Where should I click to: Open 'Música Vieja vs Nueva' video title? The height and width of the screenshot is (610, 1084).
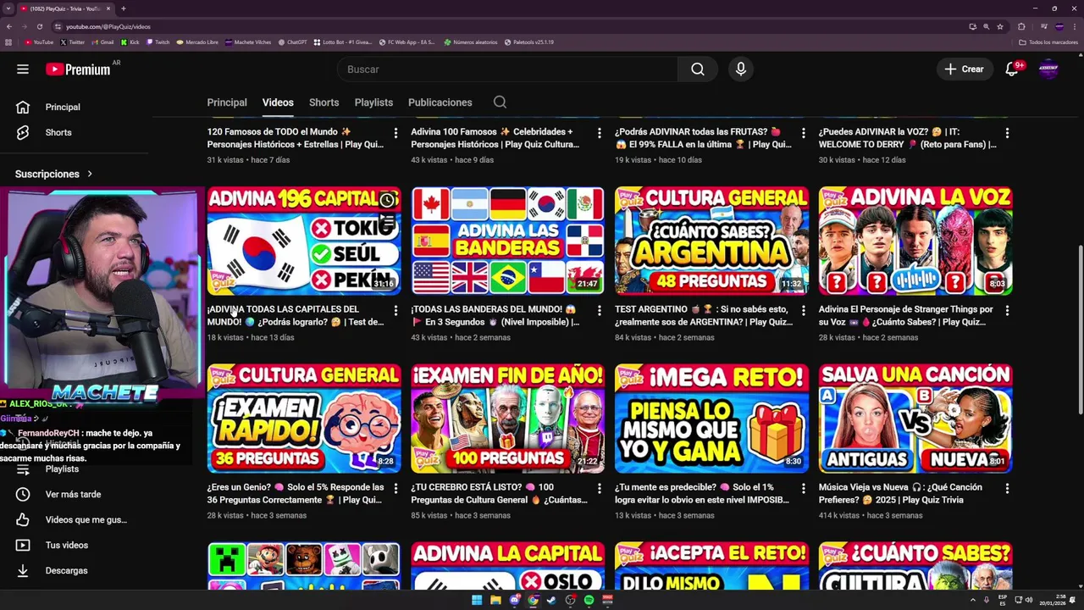[900, 493]
